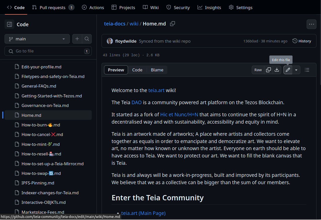Open the How-to-swap file
The height and width of the screenshot is (220, 321).
pos(48,173)
